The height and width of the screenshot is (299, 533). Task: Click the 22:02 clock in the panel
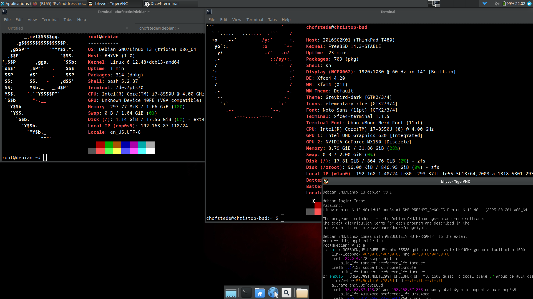520,4
